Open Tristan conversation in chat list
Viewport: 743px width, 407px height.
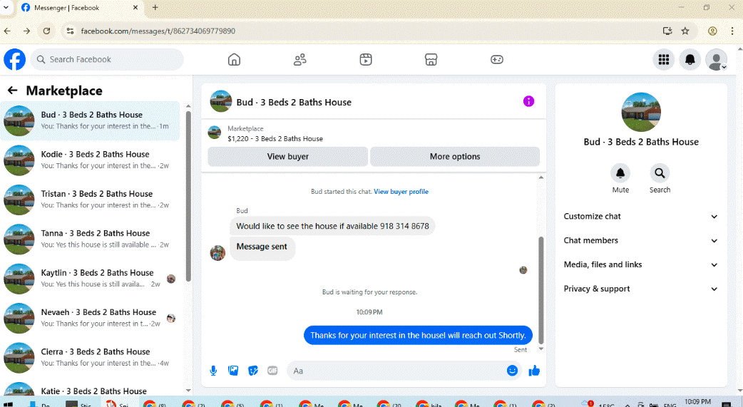pyautogui.click(x=90, y=200)
